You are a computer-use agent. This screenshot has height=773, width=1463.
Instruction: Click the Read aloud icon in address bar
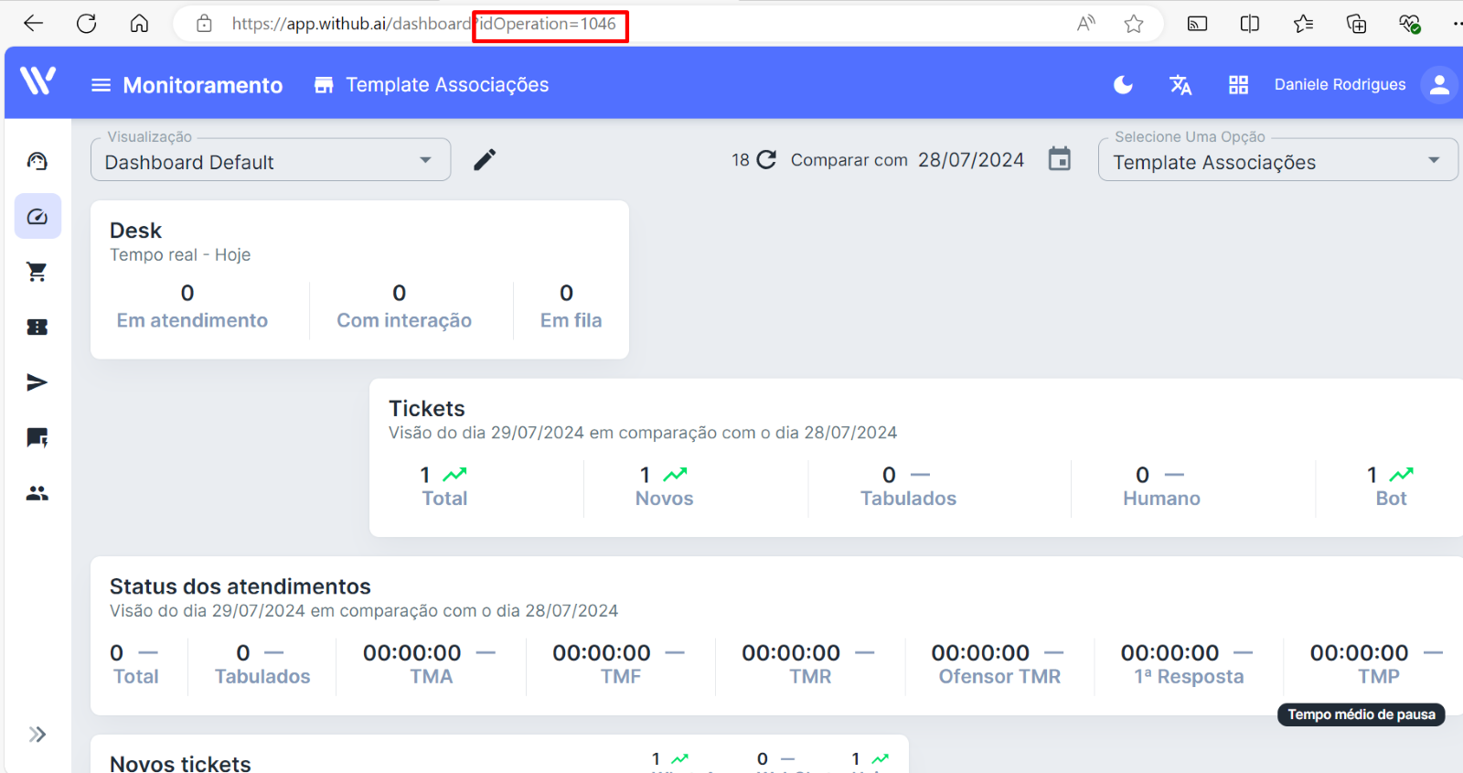(x=1086, y=24)
